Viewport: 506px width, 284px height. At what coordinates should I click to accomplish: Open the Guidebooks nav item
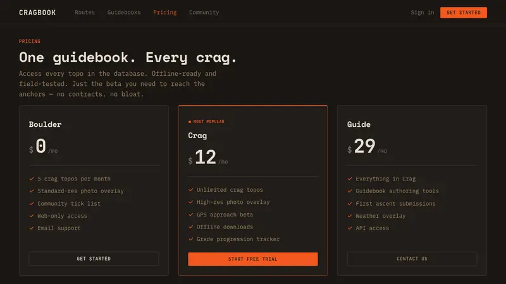[x=123, y=12]
